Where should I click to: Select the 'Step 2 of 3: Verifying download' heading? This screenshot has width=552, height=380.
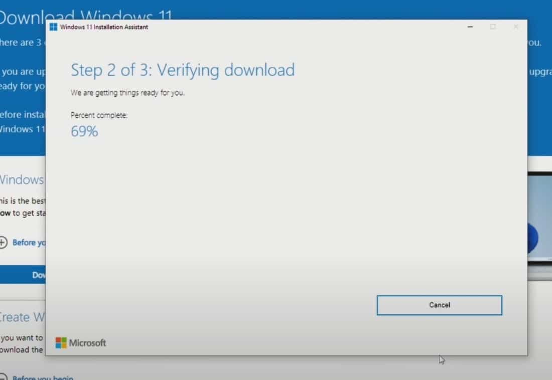(182, 70)
